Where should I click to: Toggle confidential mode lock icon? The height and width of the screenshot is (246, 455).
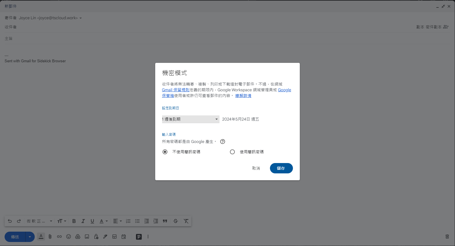point(96,237)
